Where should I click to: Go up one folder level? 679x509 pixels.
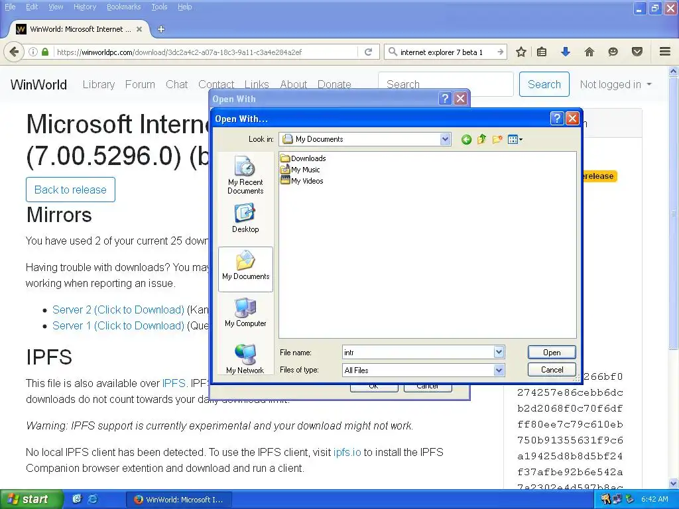481,139
